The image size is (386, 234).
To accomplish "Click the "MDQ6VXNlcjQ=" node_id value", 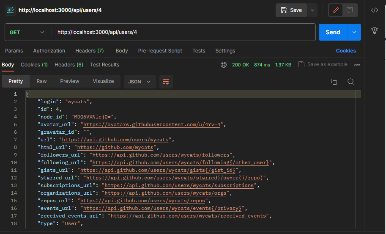I will pyautogui.click(x=92, y=117).
